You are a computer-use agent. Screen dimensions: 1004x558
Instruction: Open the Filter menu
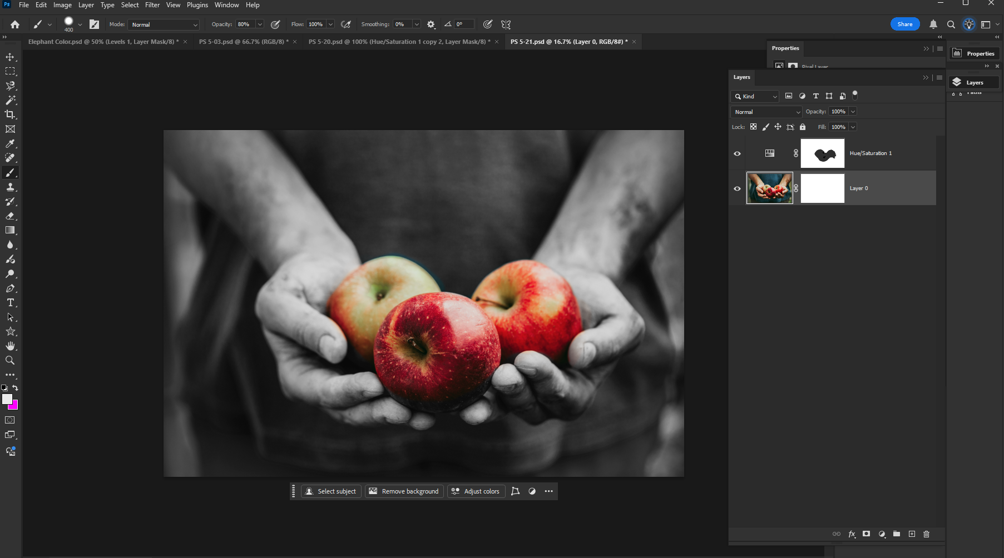(x=152, y=5)
